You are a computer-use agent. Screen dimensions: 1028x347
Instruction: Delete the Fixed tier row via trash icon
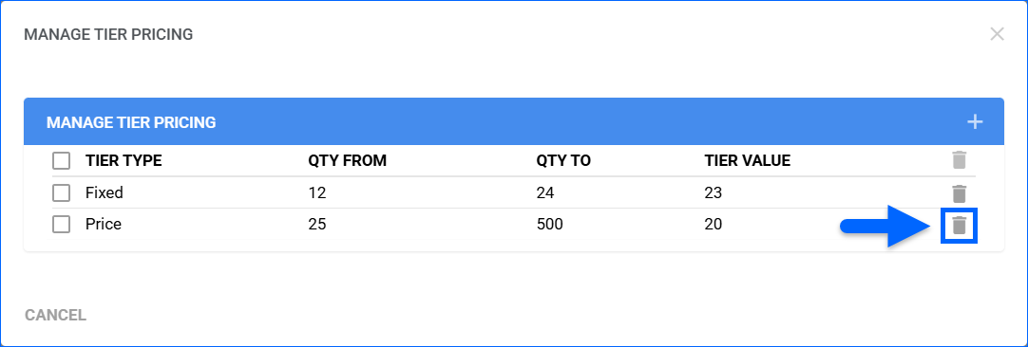pos(960,193)
